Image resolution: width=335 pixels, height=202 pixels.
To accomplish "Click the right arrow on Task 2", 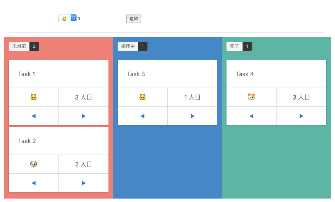I will click(84, 183).
